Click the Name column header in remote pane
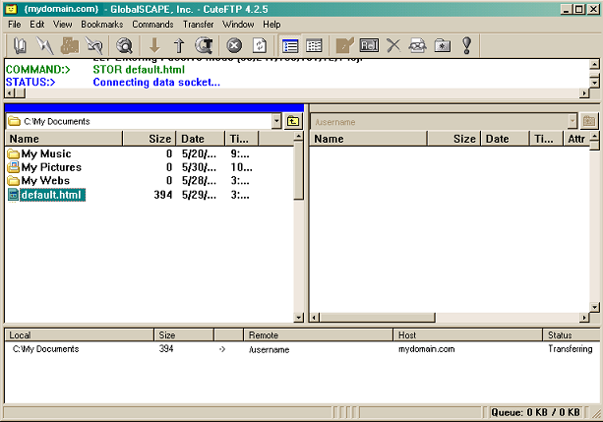 pos(329,140)
